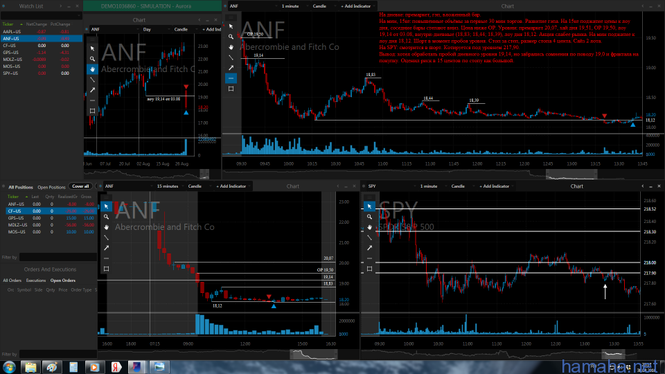Open Windows Explorer from the taskbar
This screenshot has width=665, height=374.
coord(30,367)
